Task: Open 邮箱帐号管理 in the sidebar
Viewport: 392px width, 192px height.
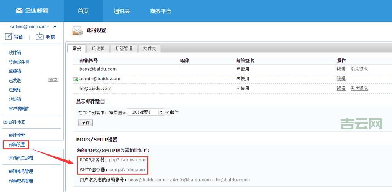Action: coord(21,172)
